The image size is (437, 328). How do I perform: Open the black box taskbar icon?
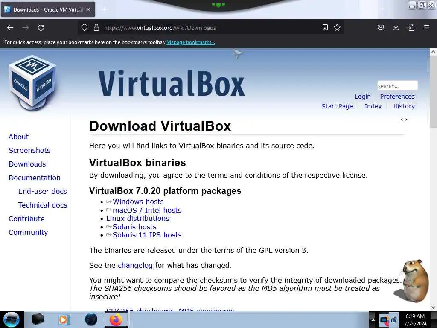38,319
